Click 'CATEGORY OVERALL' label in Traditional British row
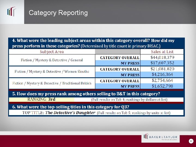This screenshot has height=147, width=196. pyautogui.click(x=120, y=81)
